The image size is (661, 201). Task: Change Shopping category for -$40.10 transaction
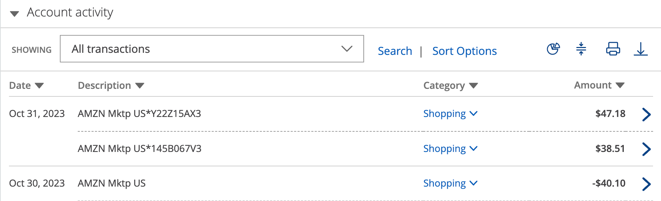click(x=450, y=184)
